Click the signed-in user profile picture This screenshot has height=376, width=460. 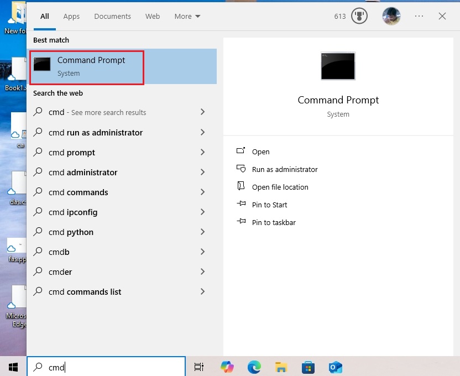tap(391, 17)
